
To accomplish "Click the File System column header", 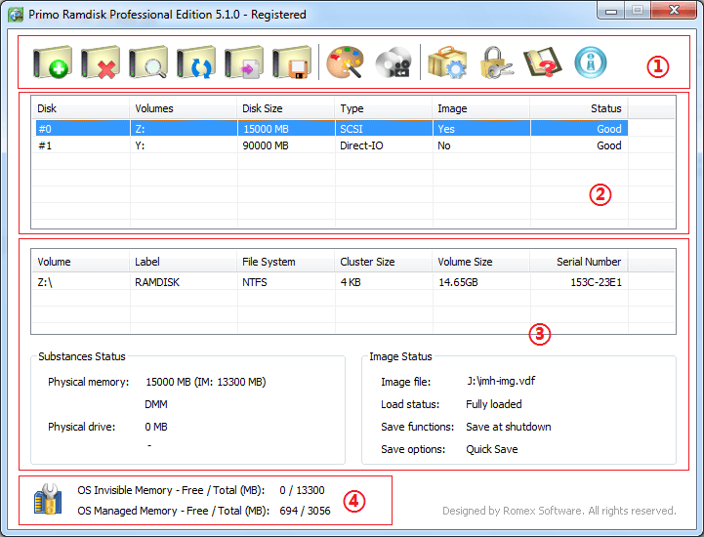I will pyautogui.click(x=286, y=262).
